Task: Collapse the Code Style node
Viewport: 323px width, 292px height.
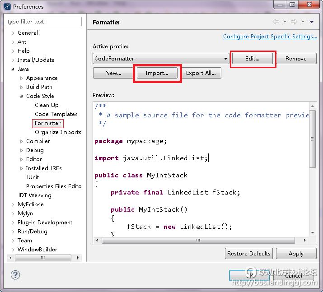Action: (x=22, y=96)
